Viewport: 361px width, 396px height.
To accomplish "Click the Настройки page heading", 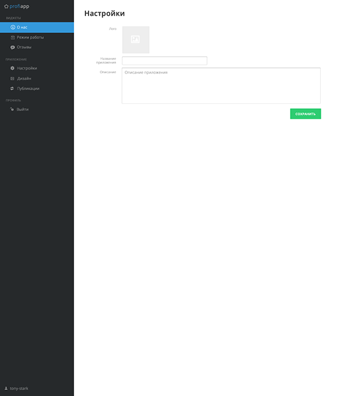I will point(105,13).
